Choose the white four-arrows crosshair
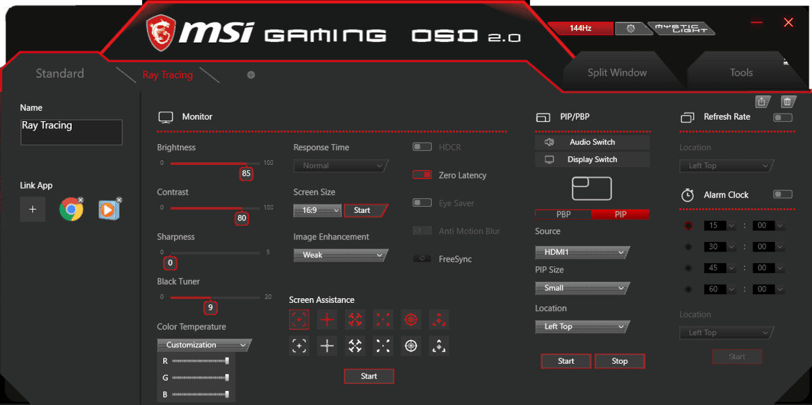The image size is (812, 405). pyautogui.click(x=355, y=346)
